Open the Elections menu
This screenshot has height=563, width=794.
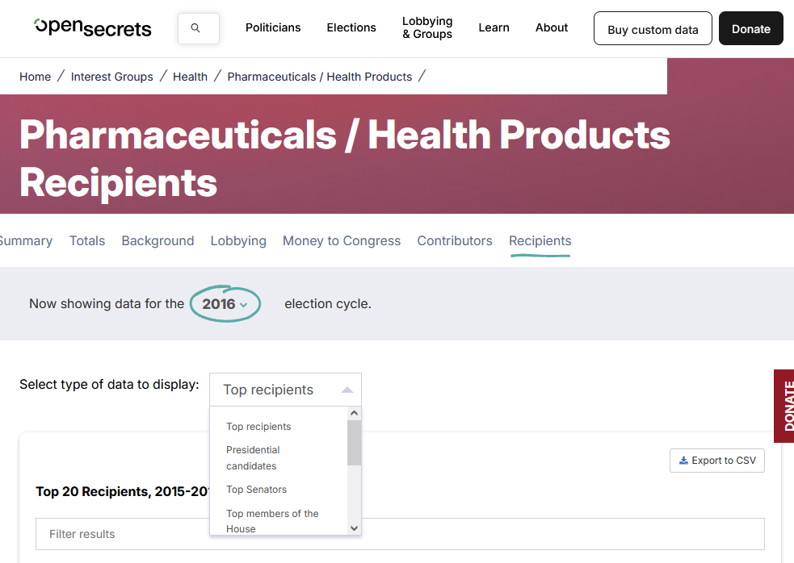point(351,27)
